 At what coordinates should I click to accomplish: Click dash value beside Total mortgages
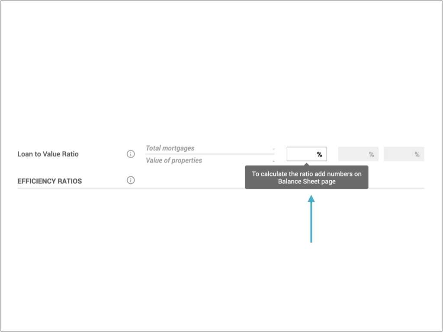click(x=273, y=149)
